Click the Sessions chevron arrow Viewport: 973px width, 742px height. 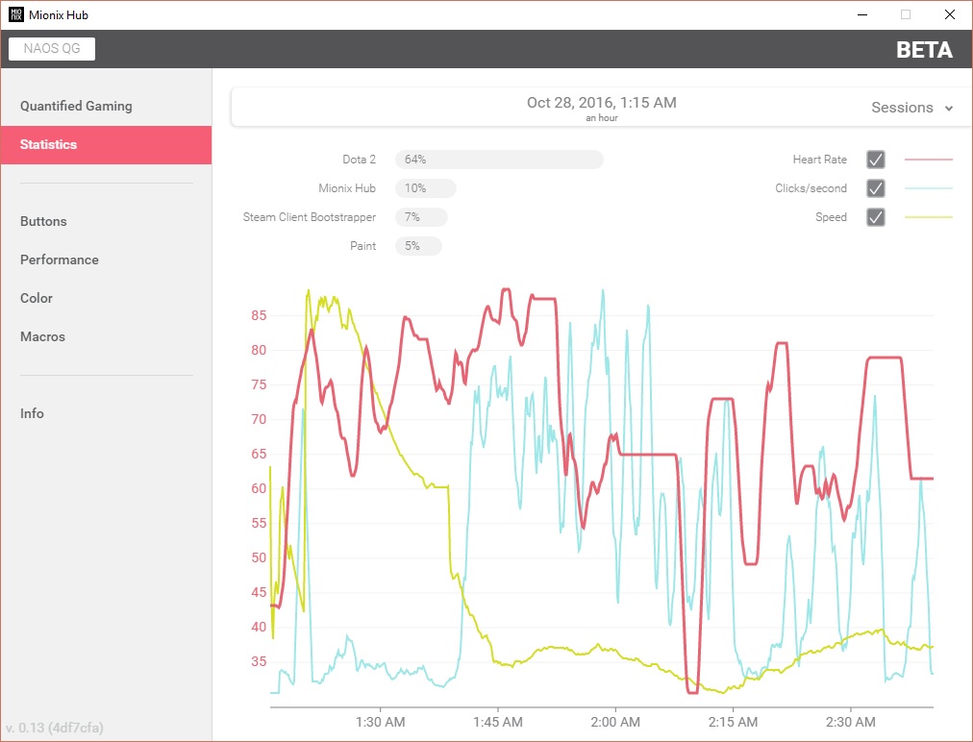pos(949,108)
